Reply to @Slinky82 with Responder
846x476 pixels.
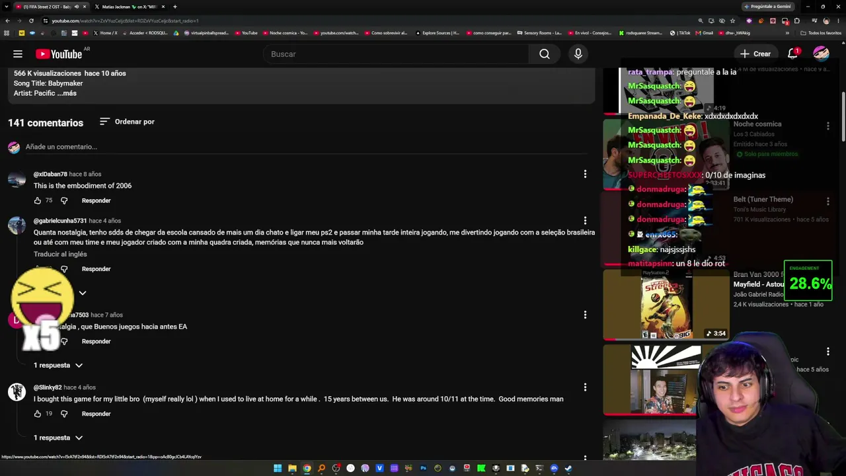tap(96, 414)
